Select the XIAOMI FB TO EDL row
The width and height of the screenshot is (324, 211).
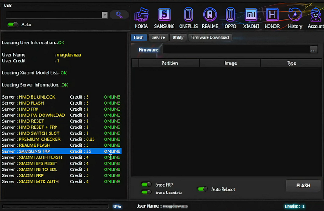pyautogui.click(x=62, y=169)
